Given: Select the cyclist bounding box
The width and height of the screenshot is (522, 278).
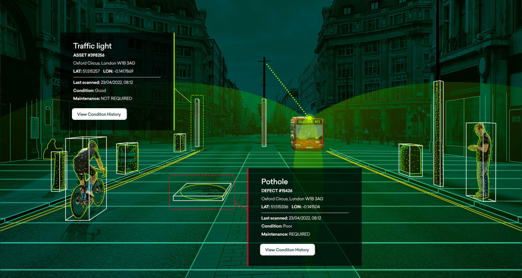Looking at the screenshot, I should [x=86, y=178].
